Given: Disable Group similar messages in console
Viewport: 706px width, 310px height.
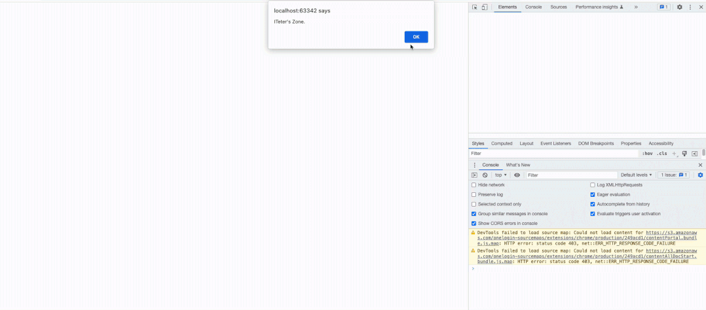Looking at the screenshot, I should pyautogui.click(x=474, y=214).
